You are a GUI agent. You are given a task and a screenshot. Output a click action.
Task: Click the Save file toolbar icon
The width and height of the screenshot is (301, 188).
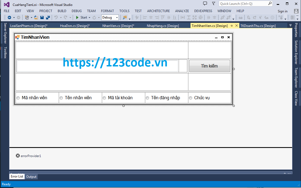point(41,17)
